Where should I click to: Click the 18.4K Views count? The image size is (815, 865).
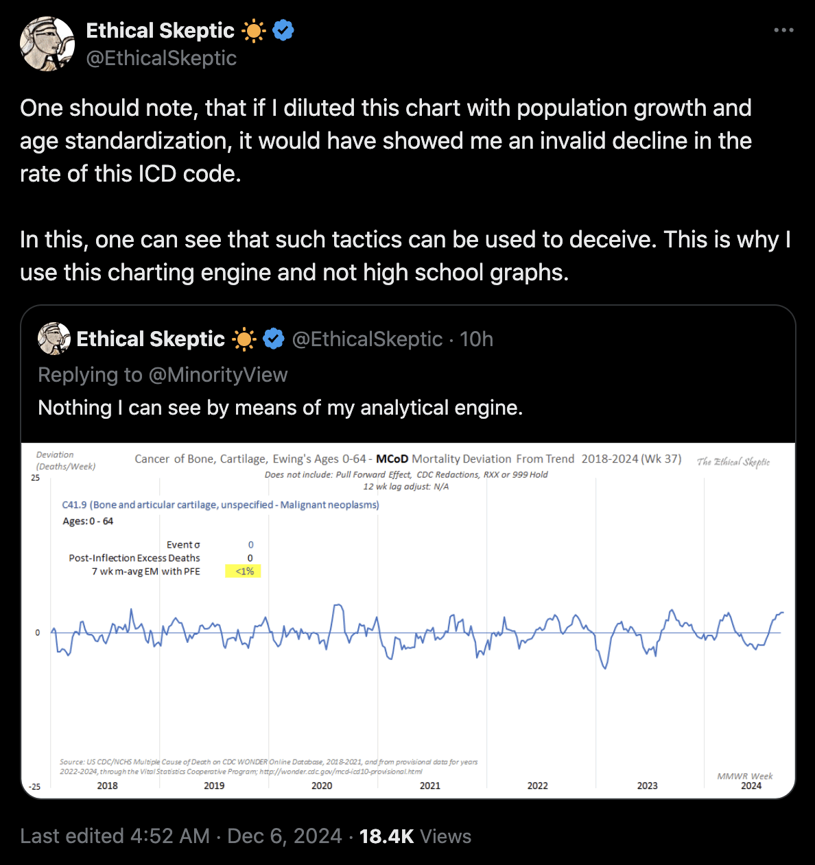415,836
